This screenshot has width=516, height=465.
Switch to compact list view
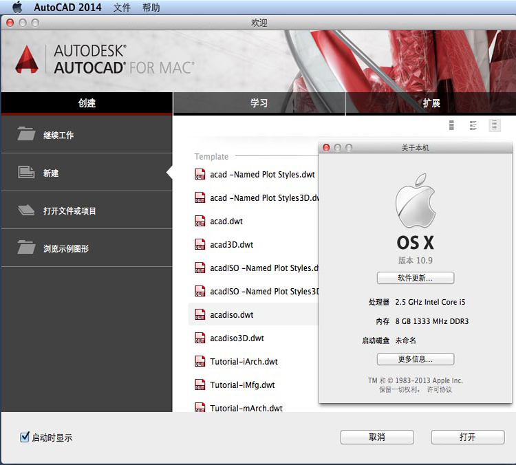[x=494, y=125]
